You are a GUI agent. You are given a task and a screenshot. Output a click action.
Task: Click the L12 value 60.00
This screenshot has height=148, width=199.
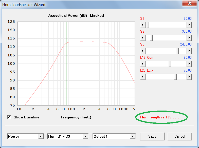pyautogui.click(x=188, y=57)
